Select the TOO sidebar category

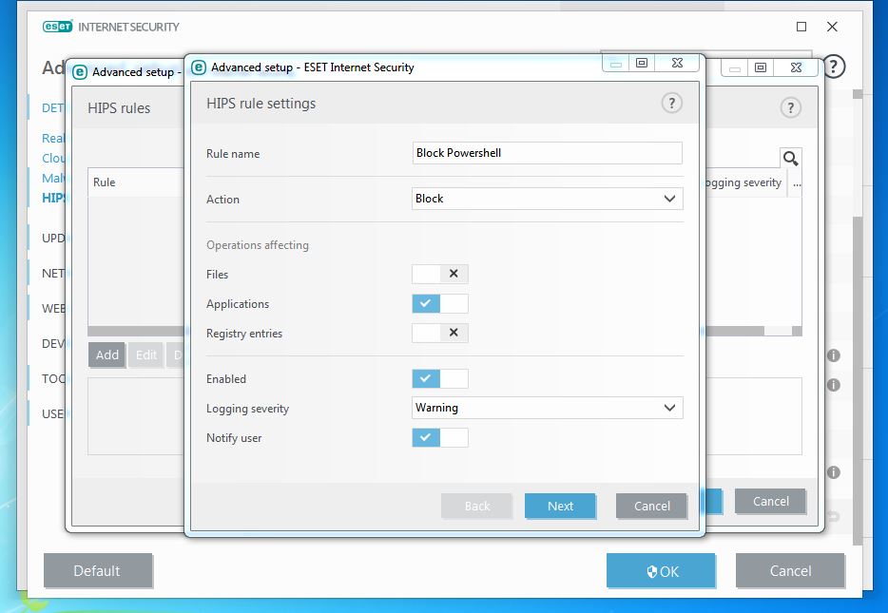[53, 378]
